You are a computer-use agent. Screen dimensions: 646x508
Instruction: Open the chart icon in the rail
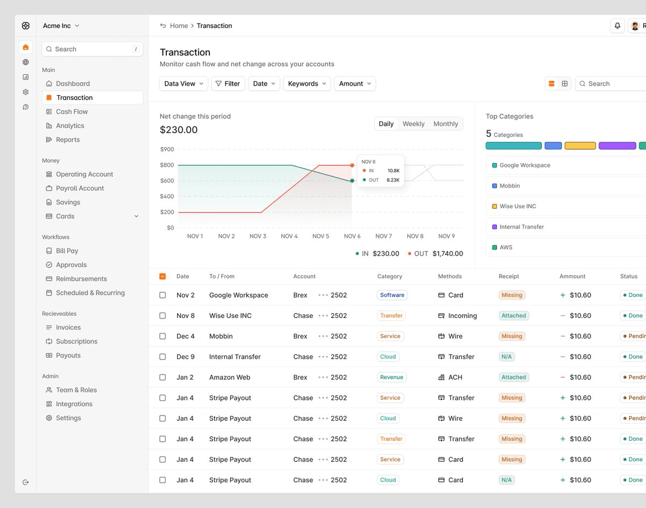(x=25, y=77)
